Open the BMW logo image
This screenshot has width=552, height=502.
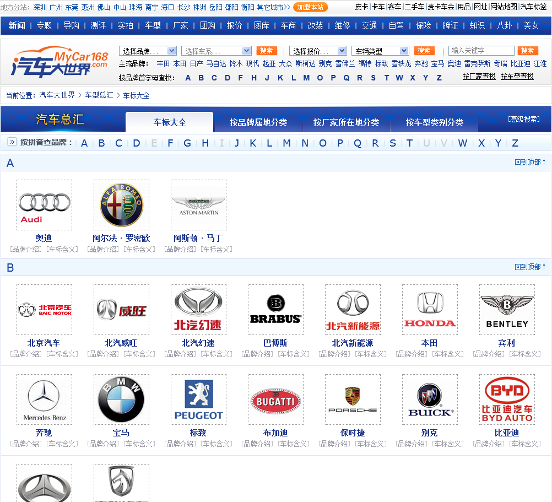coord(121,399)
